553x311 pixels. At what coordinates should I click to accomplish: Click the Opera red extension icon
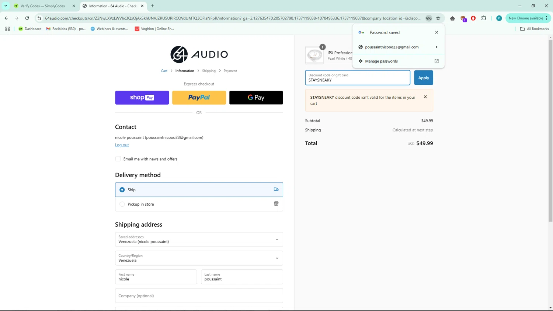coord(473,18)
